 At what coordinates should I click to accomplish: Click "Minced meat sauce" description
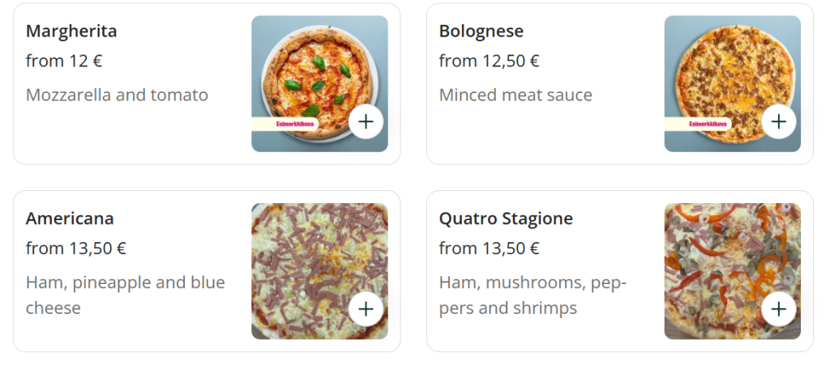point(516,95)
